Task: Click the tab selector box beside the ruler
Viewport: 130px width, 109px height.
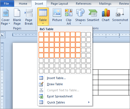Action: [2, 35]
